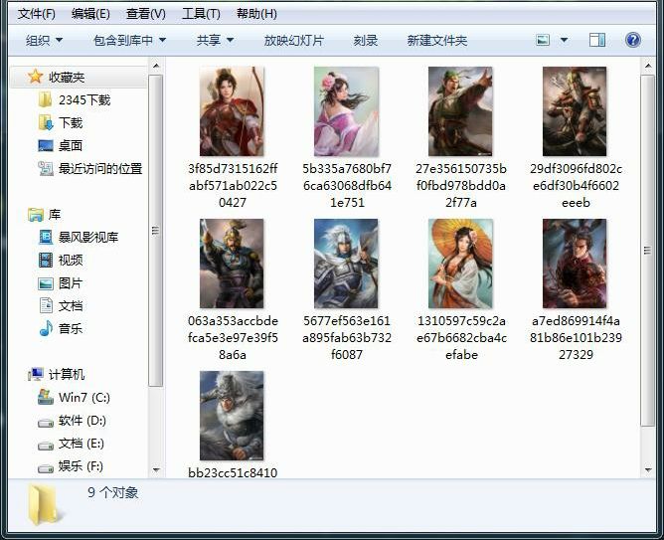
Task: Click the Win7 (C:) drive icon
Action: (x=46, y=397)
